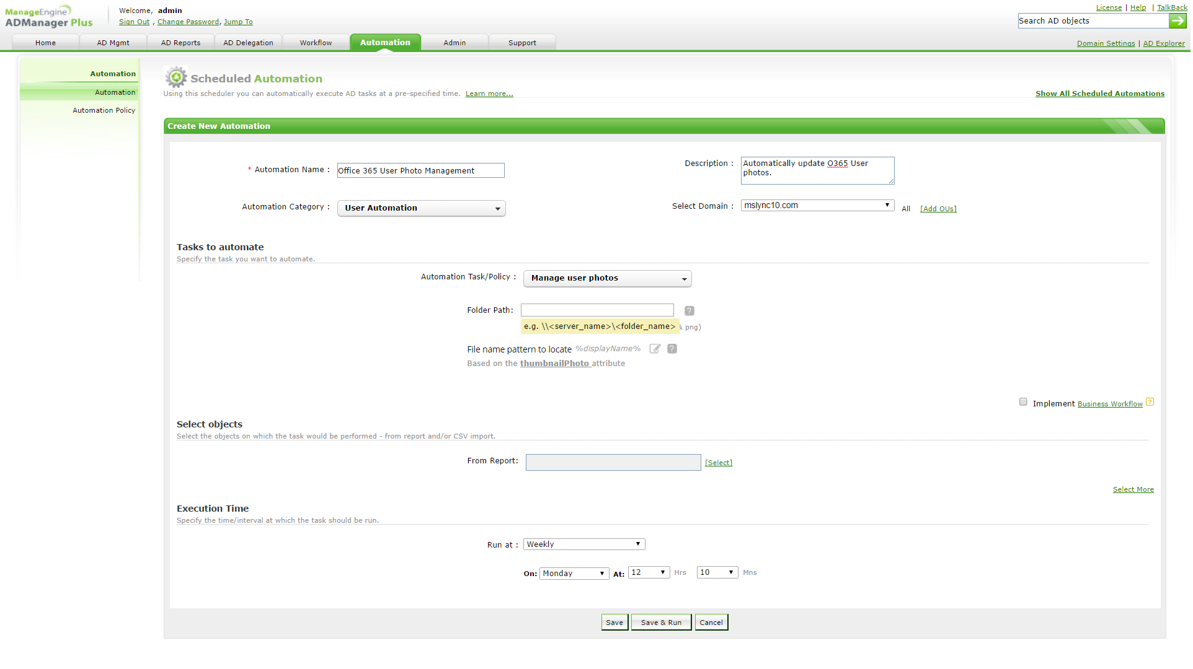The width and height of the screenshot is (1193, 669).
Task: Choose the day in Monday dropdown
Action: pos(575,574)
